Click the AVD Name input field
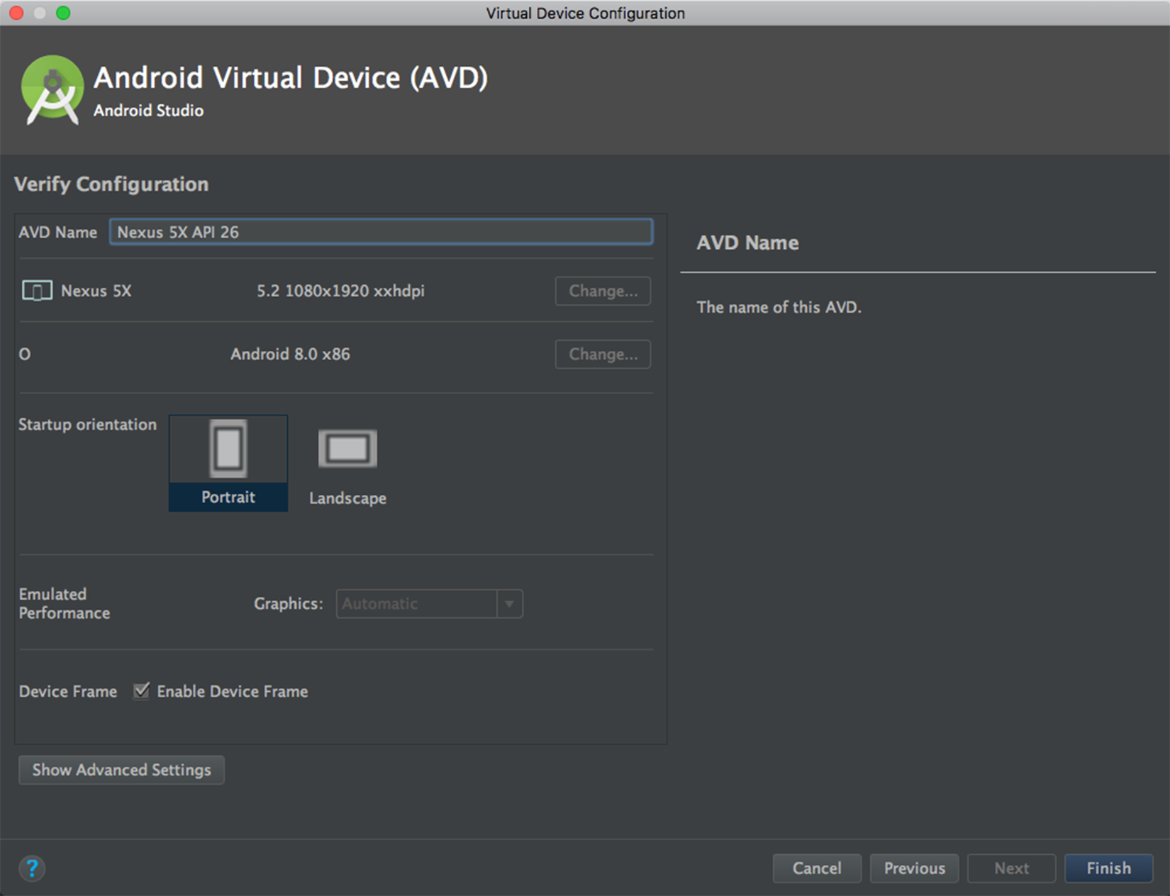 point(381,232)
